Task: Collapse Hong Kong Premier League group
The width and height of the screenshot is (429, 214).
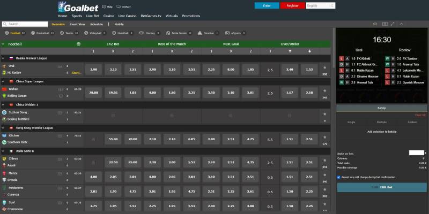Action: (x=3, y=128)
